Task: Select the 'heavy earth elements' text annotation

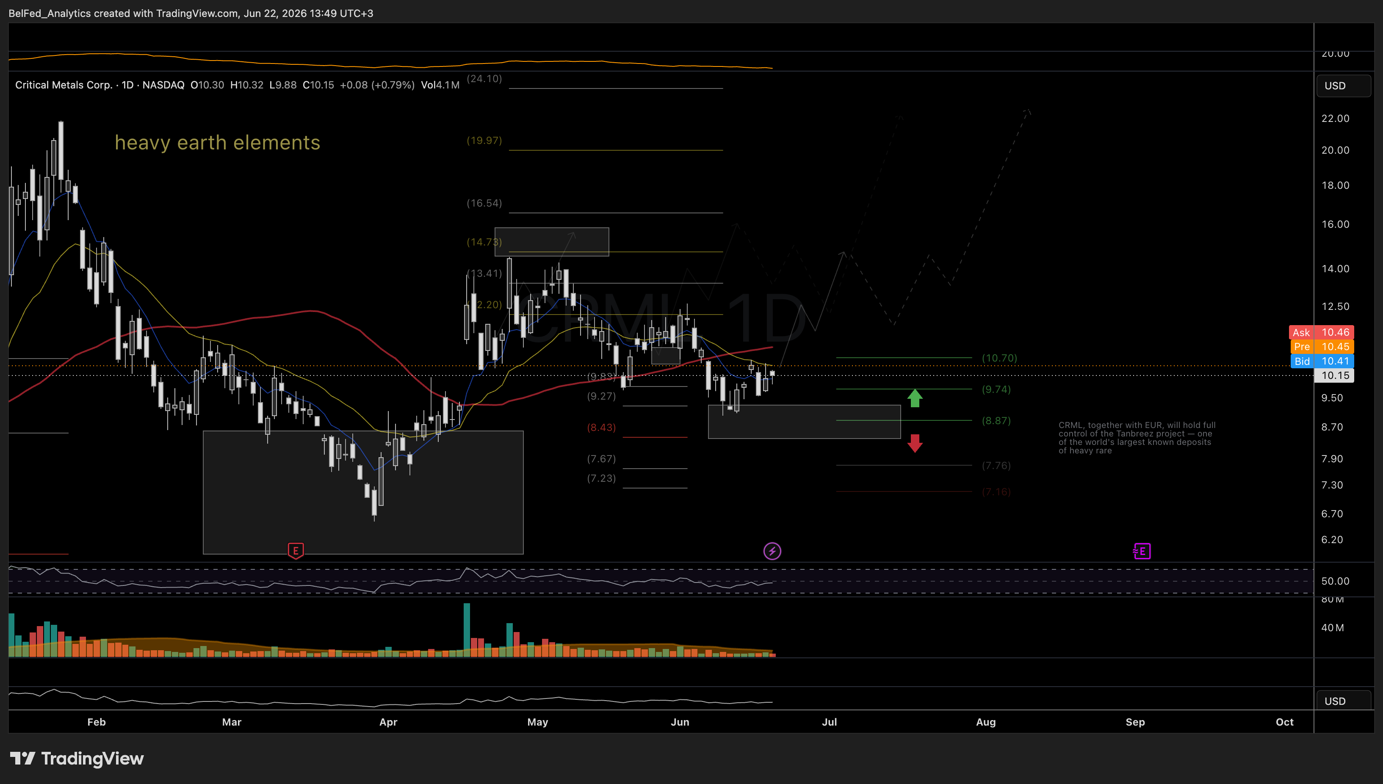Action: click(x=218, y=143)
